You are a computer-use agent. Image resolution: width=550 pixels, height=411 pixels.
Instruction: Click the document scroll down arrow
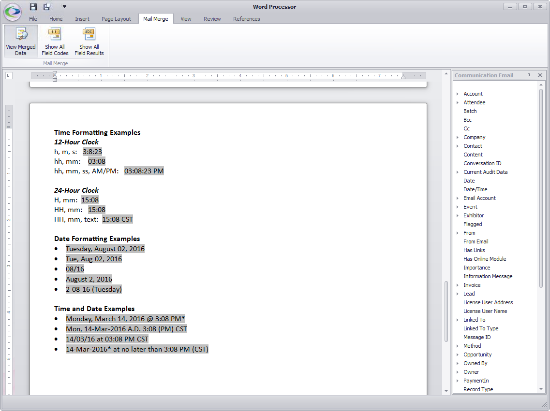click(446, 391)
